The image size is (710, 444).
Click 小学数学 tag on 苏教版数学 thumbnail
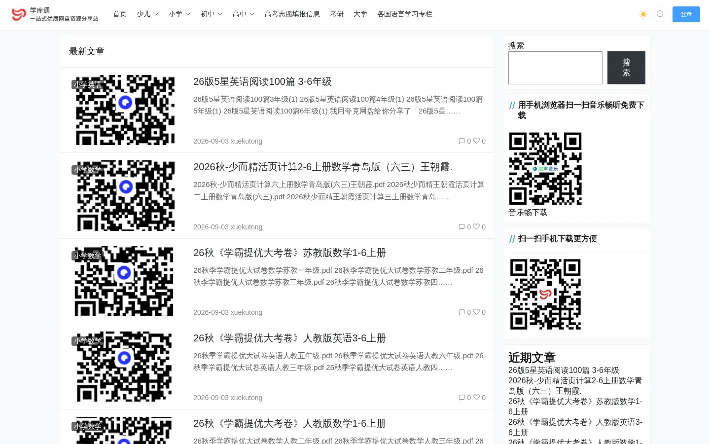(x=88, y=256)
